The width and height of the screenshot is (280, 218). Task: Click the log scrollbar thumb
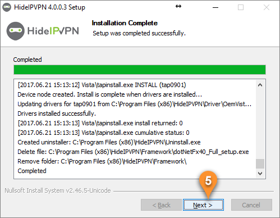click(260, 164)
